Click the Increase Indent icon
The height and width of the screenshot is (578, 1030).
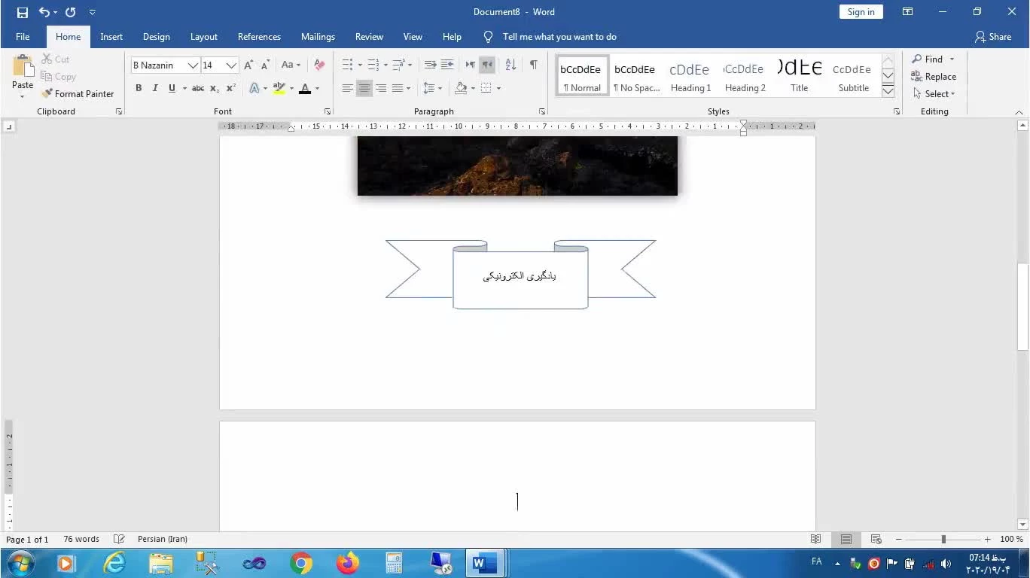pyautogui.click(x=447, y=65)
